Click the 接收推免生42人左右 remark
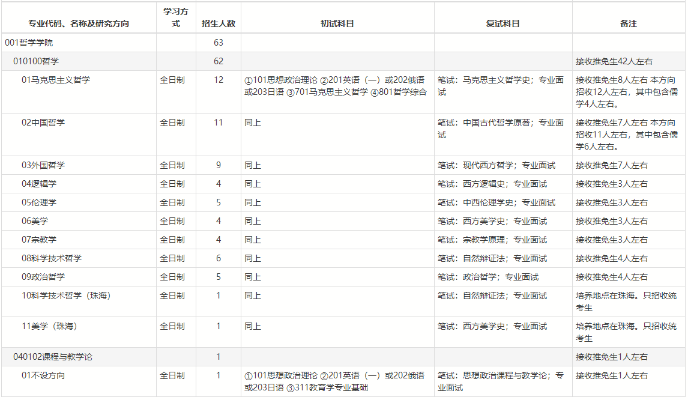 614,61
